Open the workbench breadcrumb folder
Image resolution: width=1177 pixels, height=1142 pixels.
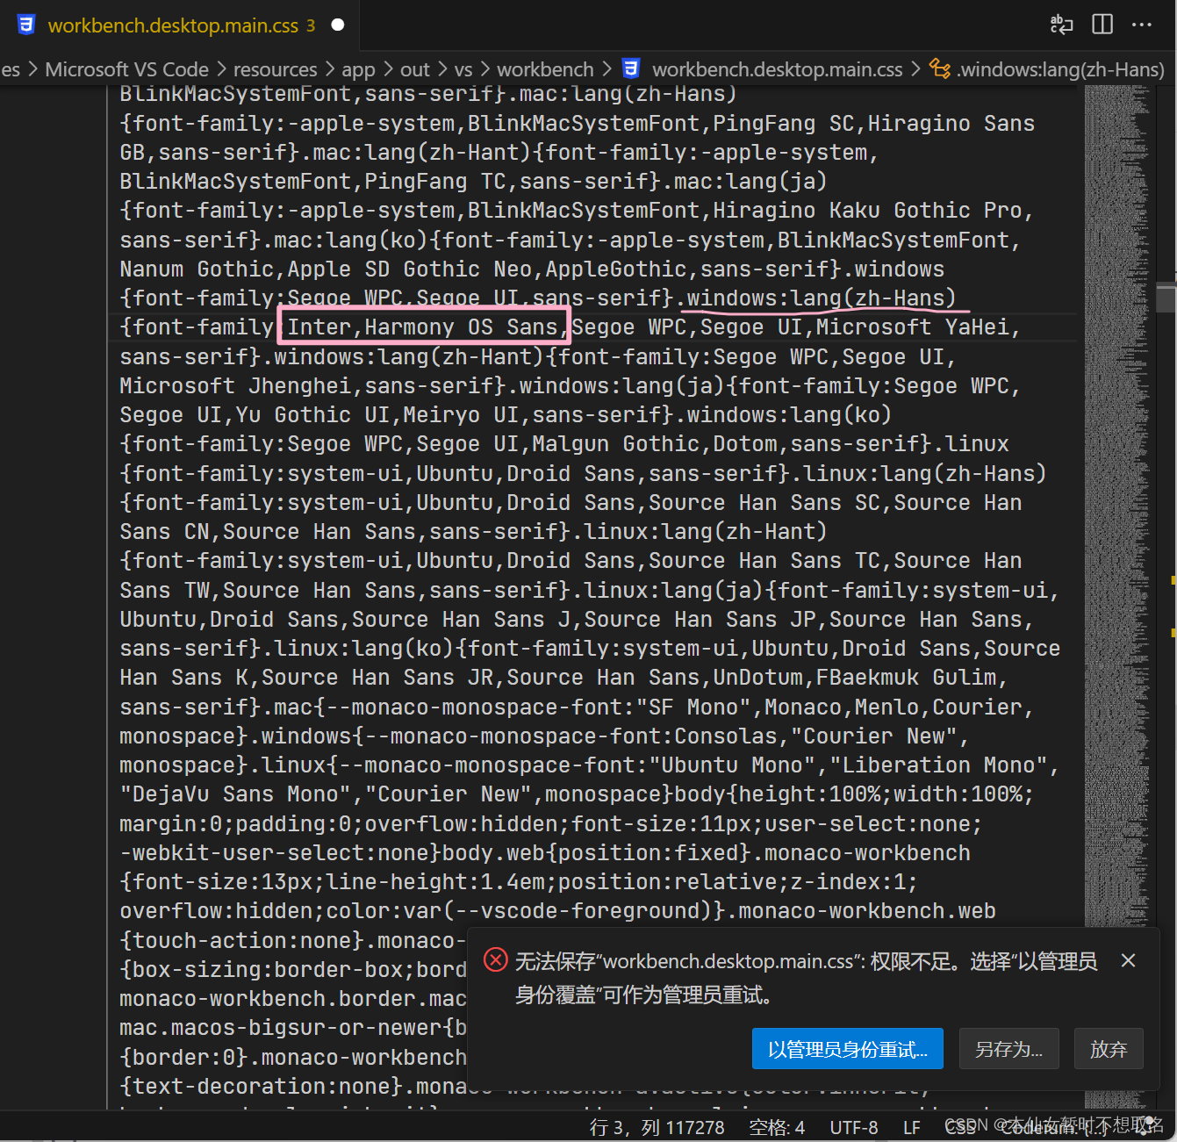pos(545,69)
